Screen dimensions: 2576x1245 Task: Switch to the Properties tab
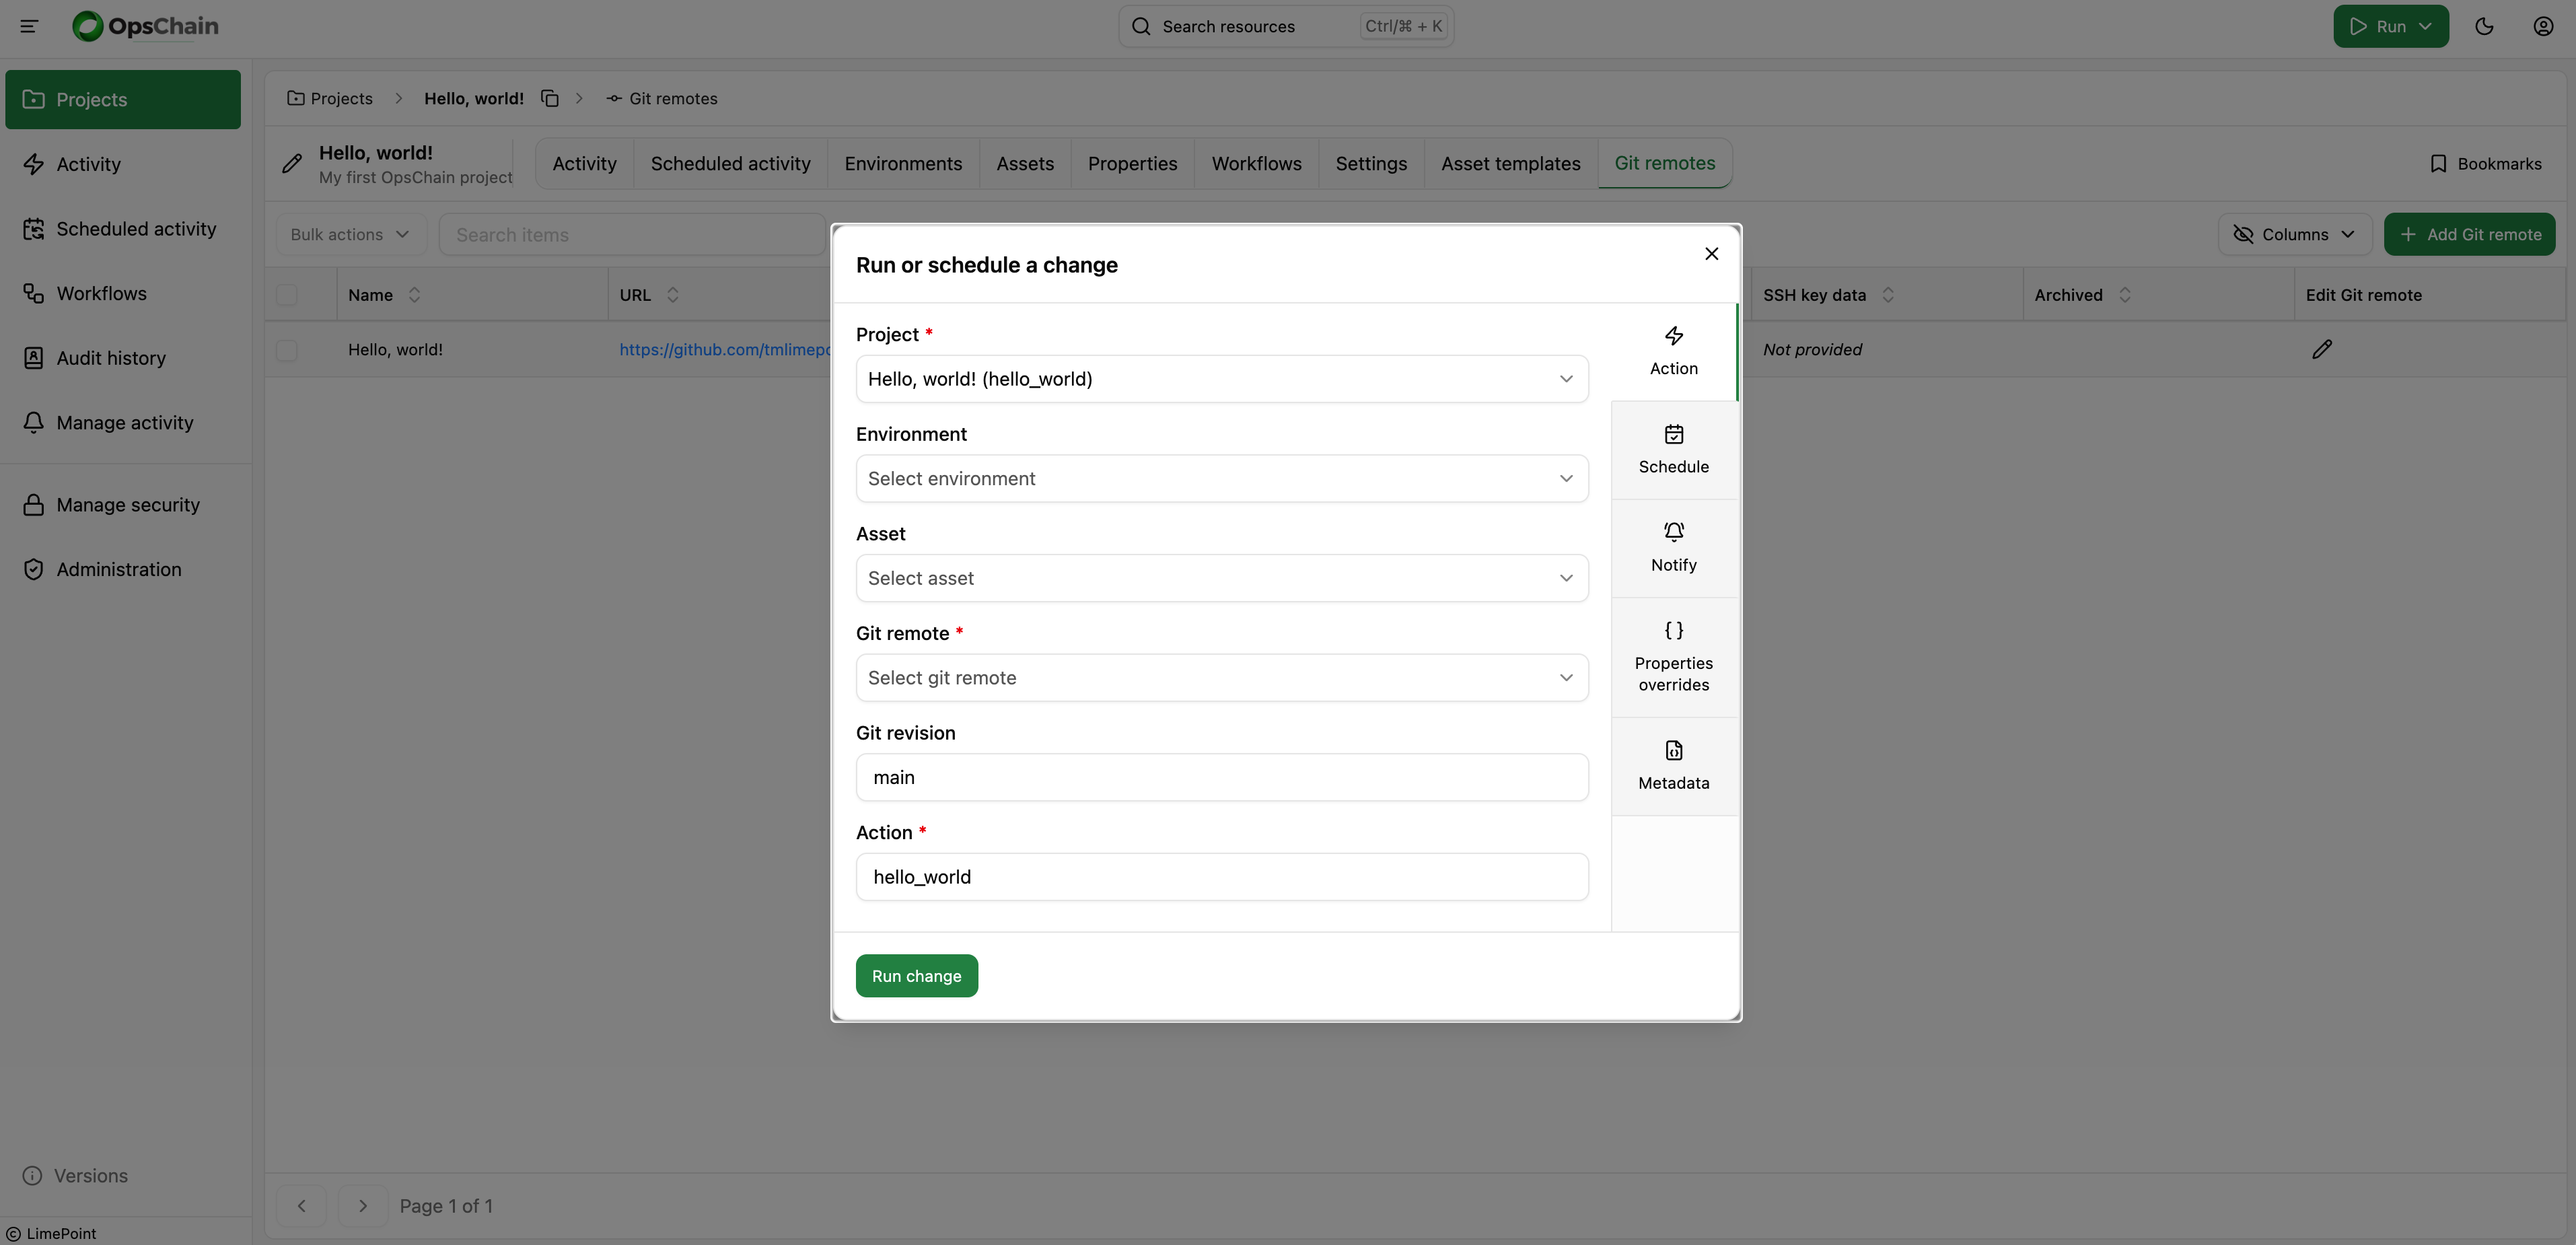[x=1132, y=163]
